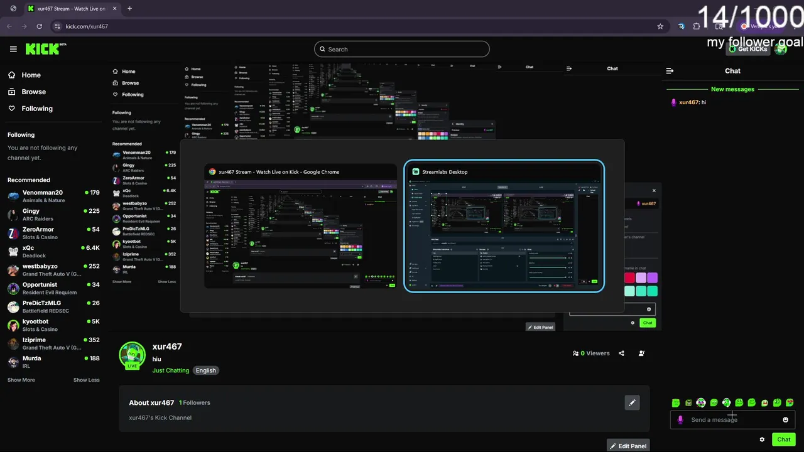This screenshot has width=804, height=452.
Task: Collapse the chat panel with the arrow icon
Action: 670,71
